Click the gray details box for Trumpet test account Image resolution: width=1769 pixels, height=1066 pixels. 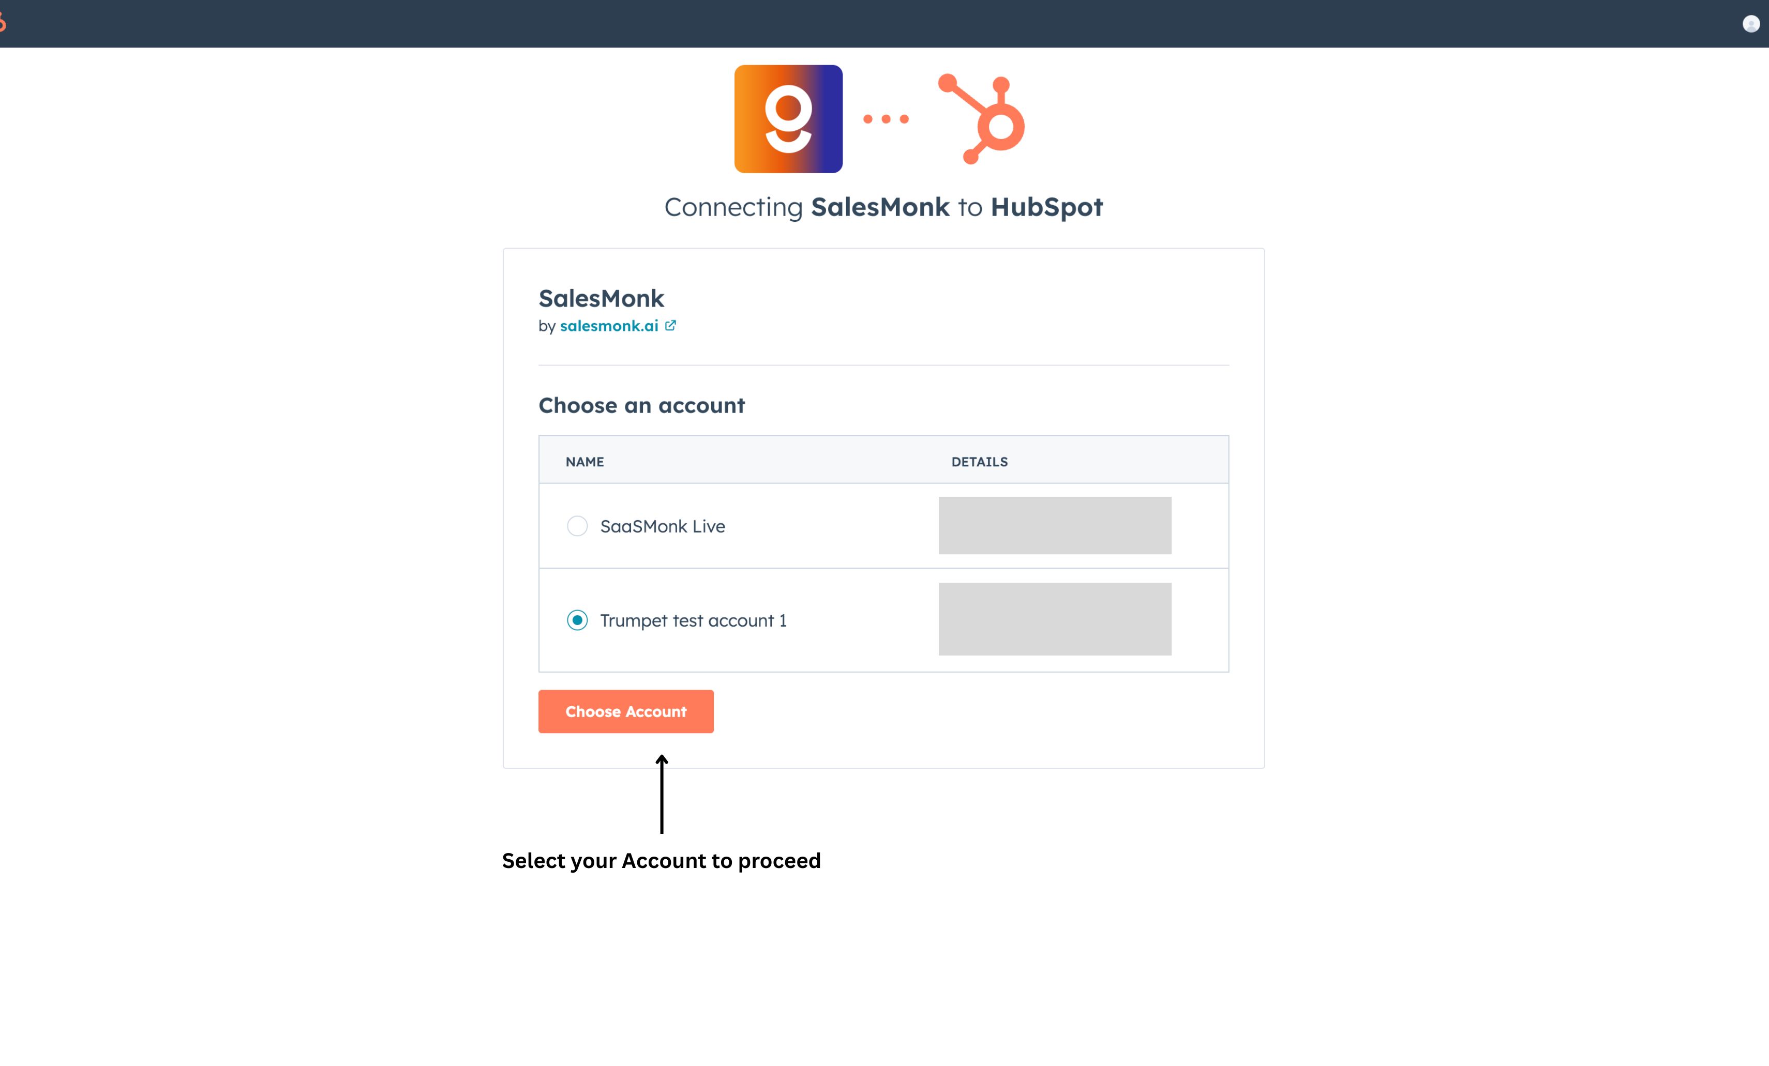pyautogui.click(x=1055, y=619)
